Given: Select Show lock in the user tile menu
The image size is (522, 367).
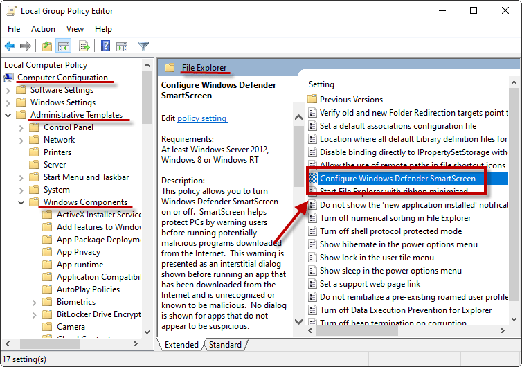Looking at the screenshot, I should 377,258.
